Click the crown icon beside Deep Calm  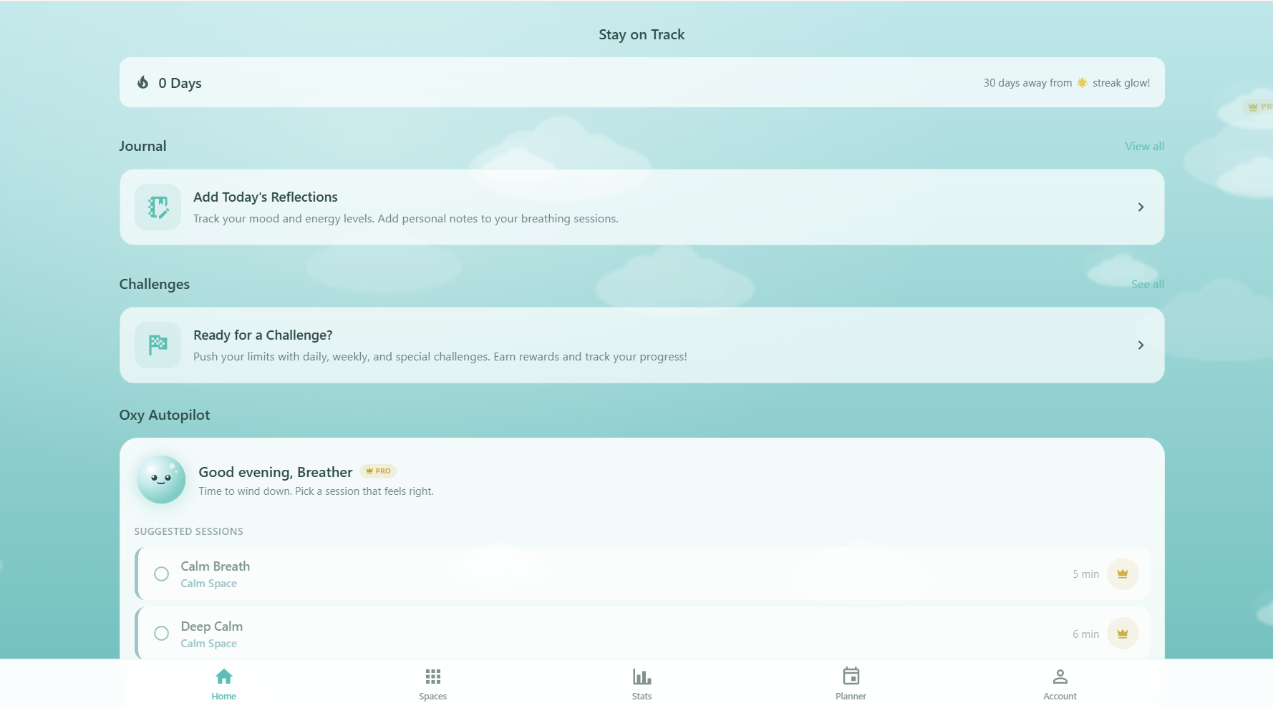click(x=1123, y=634)
